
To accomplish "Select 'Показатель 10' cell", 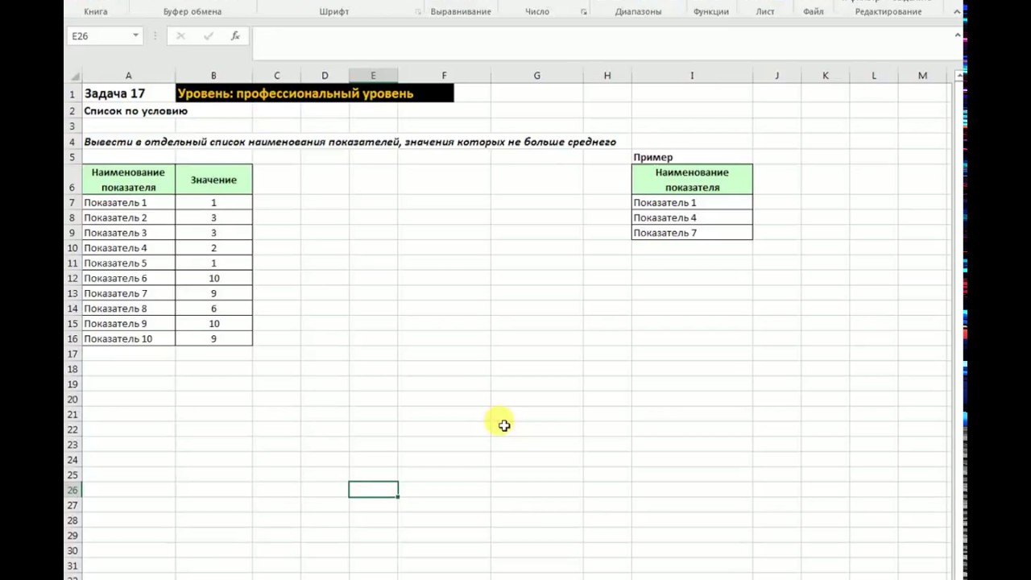I will 128,339.
